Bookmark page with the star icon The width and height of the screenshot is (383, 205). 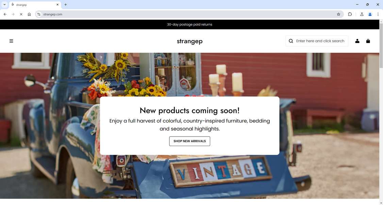coord(338,14)
